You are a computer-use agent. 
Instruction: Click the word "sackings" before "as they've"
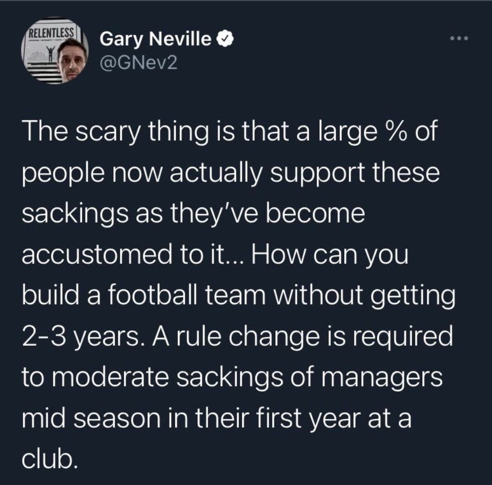(x=75, y=214)
